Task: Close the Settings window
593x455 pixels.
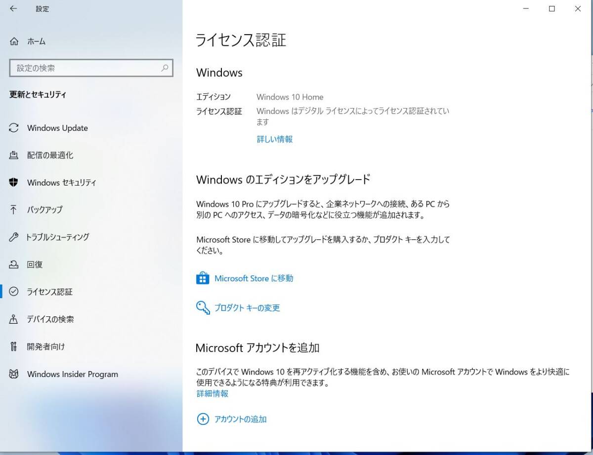Action: coord(579,9)
